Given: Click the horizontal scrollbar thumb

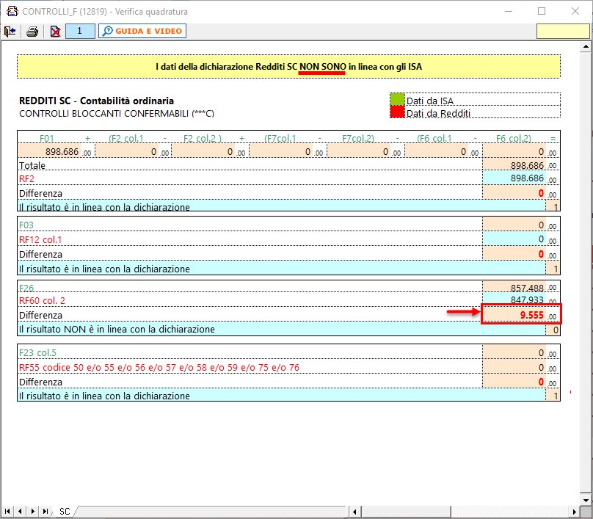Looking at the screenshot, I should pyautogui.click(x=406, y=512).
